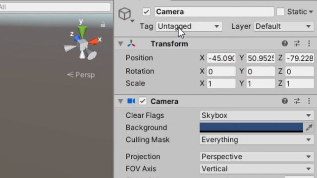Collapse the Transform component foldout
The height and width of the screenshot is (178, 317).
coord(120,44)
